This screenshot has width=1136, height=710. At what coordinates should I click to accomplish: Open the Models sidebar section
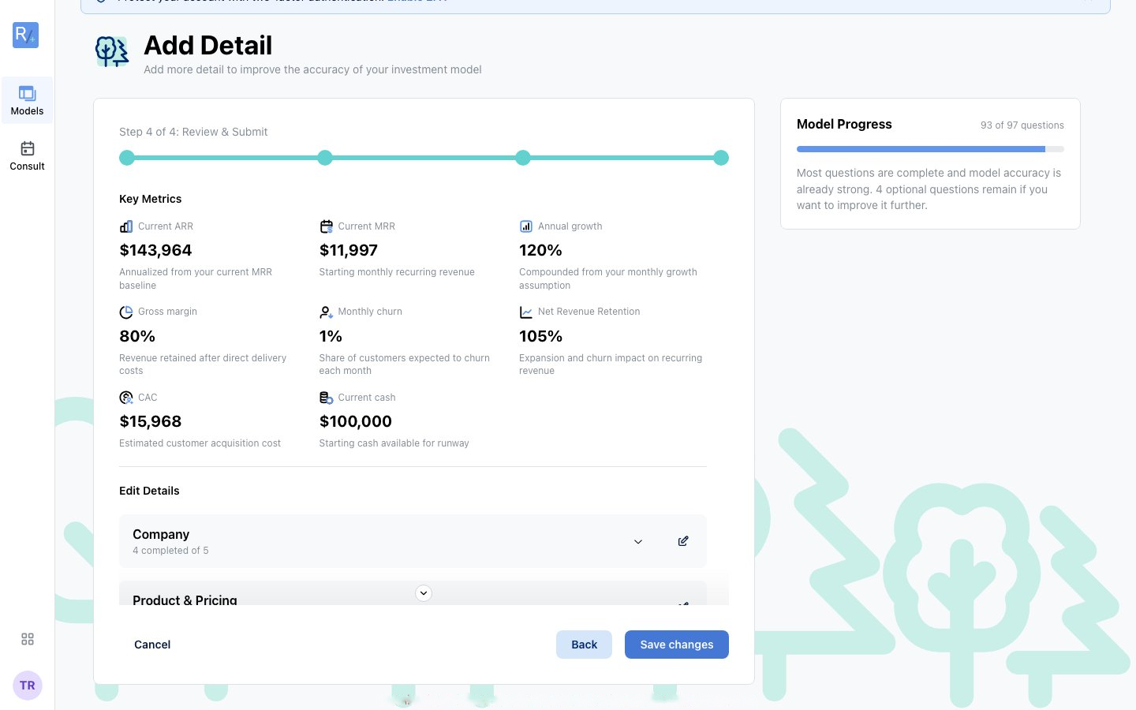[27, 100]
